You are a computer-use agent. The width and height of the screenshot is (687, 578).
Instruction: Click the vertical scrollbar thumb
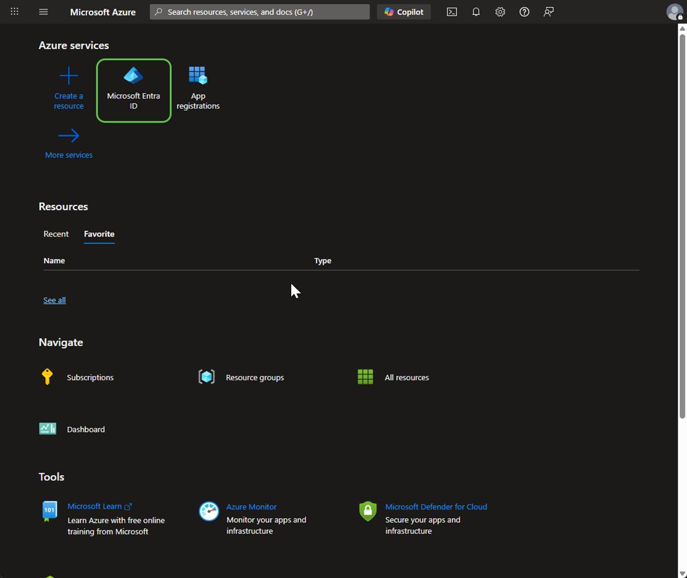tap(682, 226)
